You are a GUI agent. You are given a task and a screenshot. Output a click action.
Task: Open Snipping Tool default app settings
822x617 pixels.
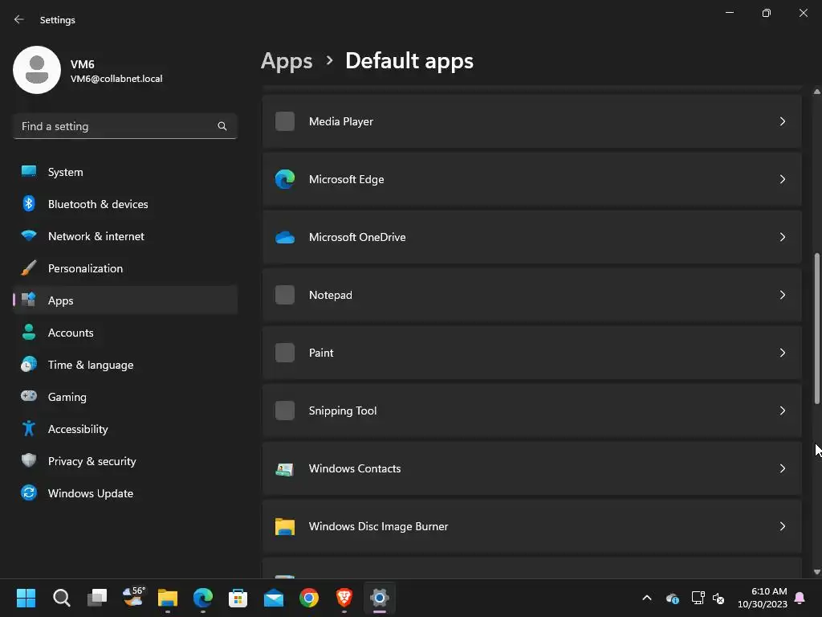531,411
